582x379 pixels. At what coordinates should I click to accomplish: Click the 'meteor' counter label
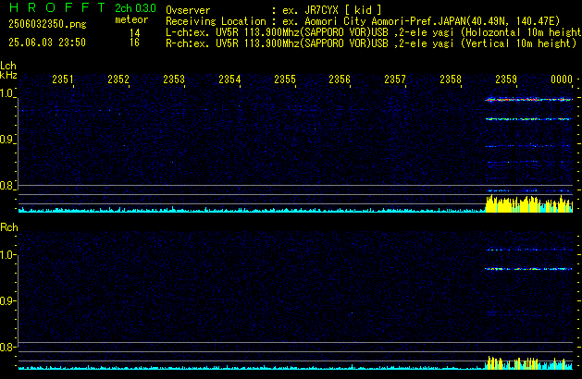[131, 19]
